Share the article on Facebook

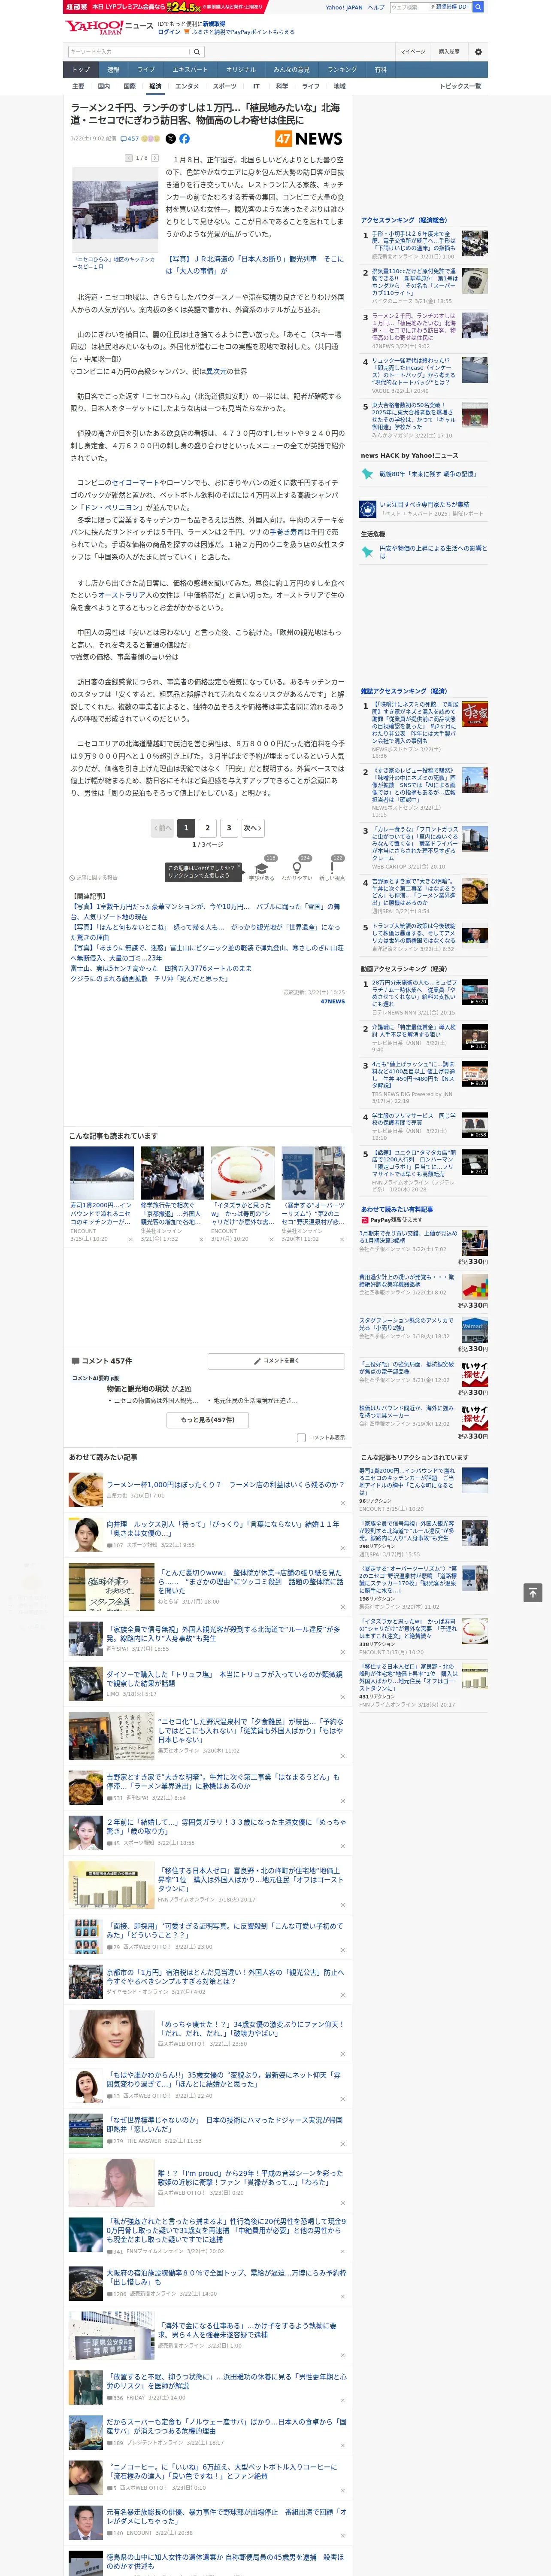tap(184, 139)
